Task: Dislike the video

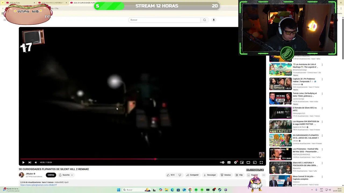Action: pos(180,175)
